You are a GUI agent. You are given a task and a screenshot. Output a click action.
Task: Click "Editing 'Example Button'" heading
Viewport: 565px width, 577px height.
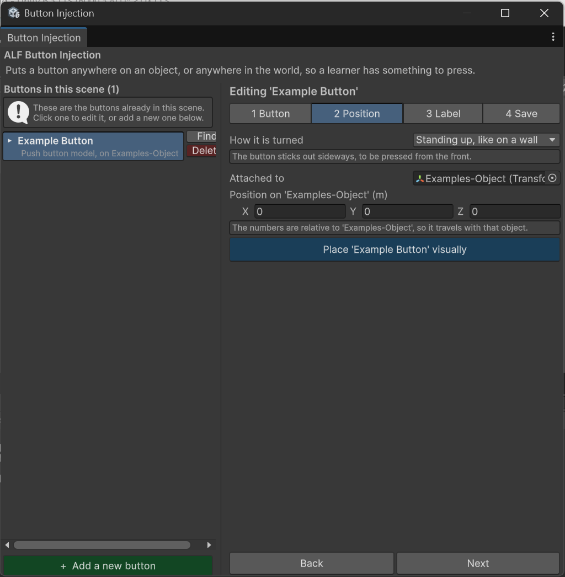294,91
